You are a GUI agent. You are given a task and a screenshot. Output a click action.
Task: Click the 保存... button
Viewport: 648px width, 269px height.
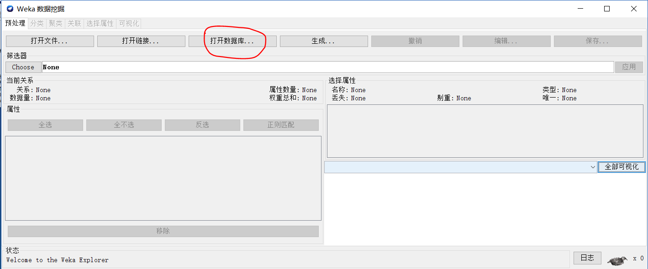click(598, 41)
